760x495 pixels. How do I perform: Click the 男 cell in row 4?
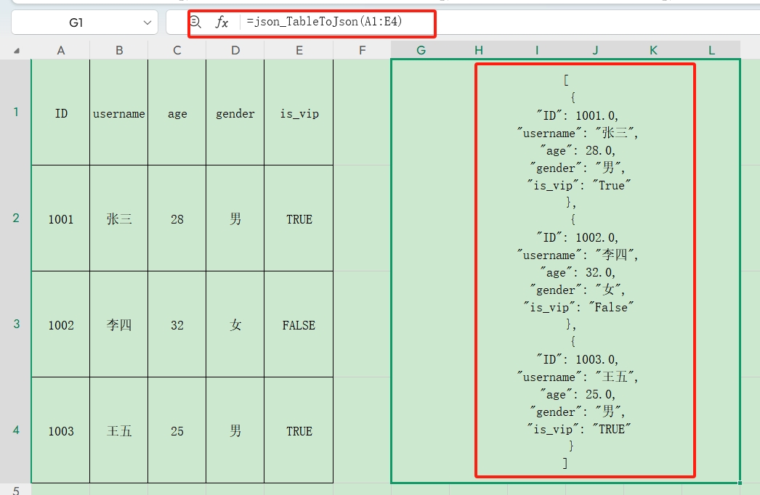pos(235,430)
